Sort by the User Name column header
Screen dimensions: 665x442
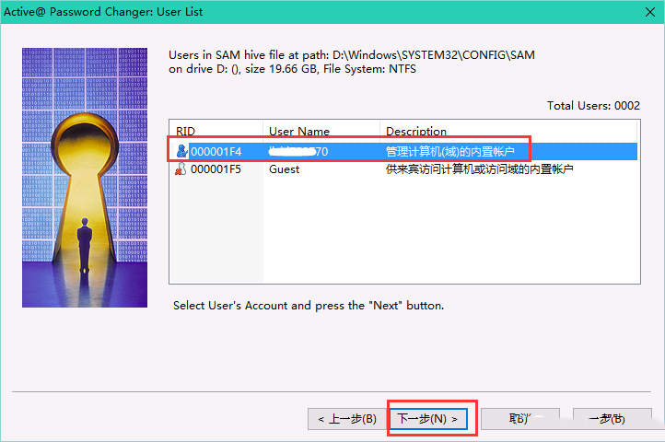click(321, 131)
